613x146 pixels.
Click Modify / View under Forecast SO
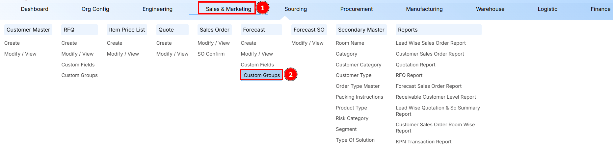pyautogui.click(x=307, y=43)
